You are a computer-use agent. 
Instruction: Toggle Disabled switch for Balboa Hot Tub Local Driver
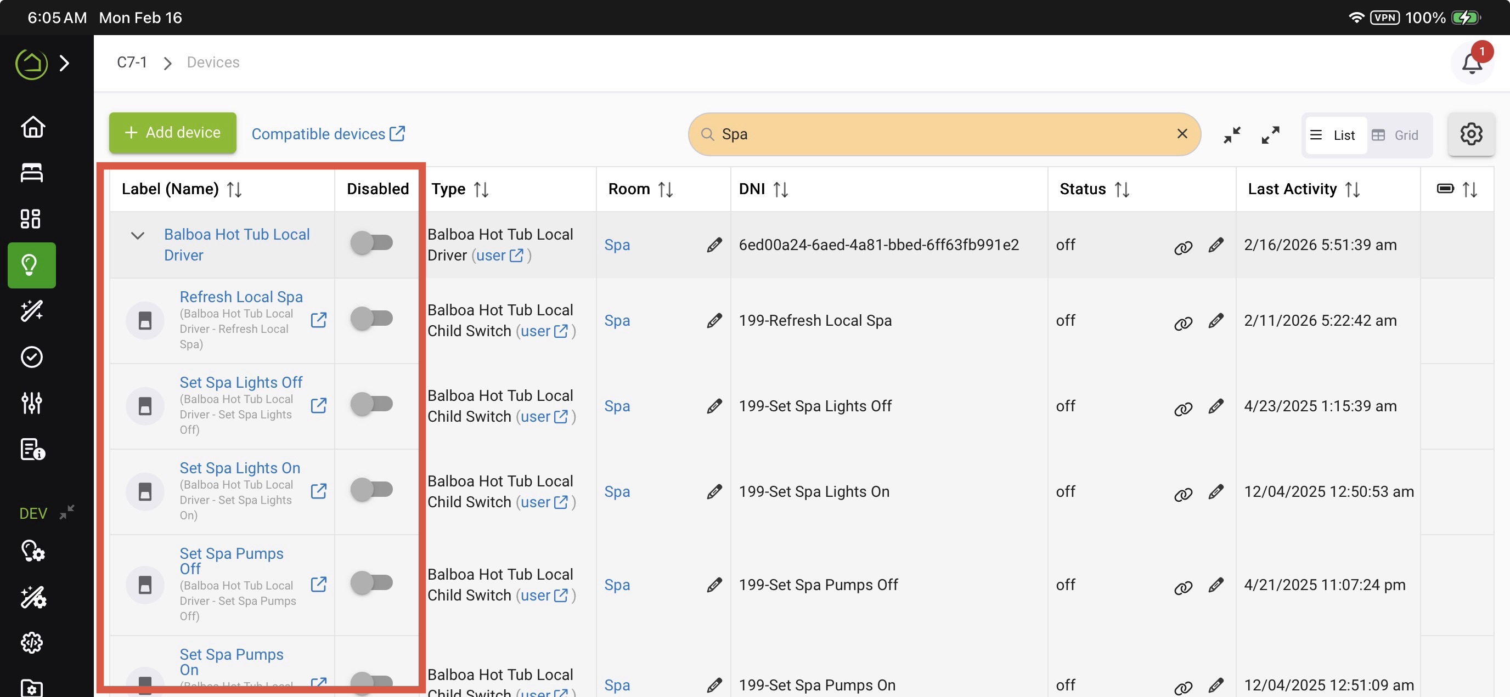[371, 242]
